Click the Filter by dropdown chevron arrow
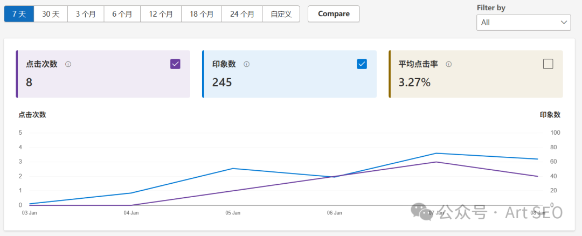 coord(564,23)
